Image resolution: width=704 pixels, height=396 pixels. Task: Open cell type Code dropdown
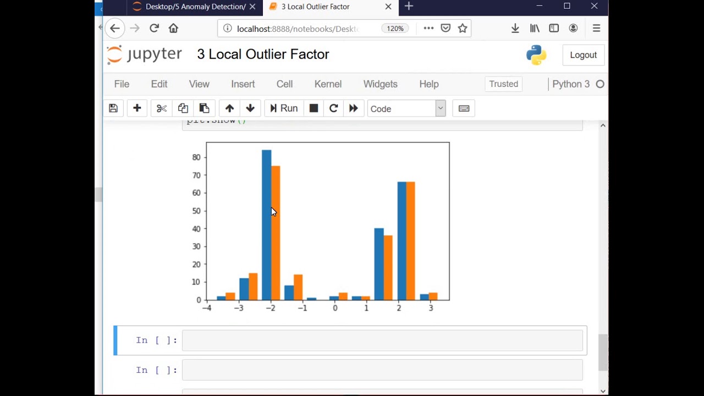pyautogui.click(x=406, y=108)
